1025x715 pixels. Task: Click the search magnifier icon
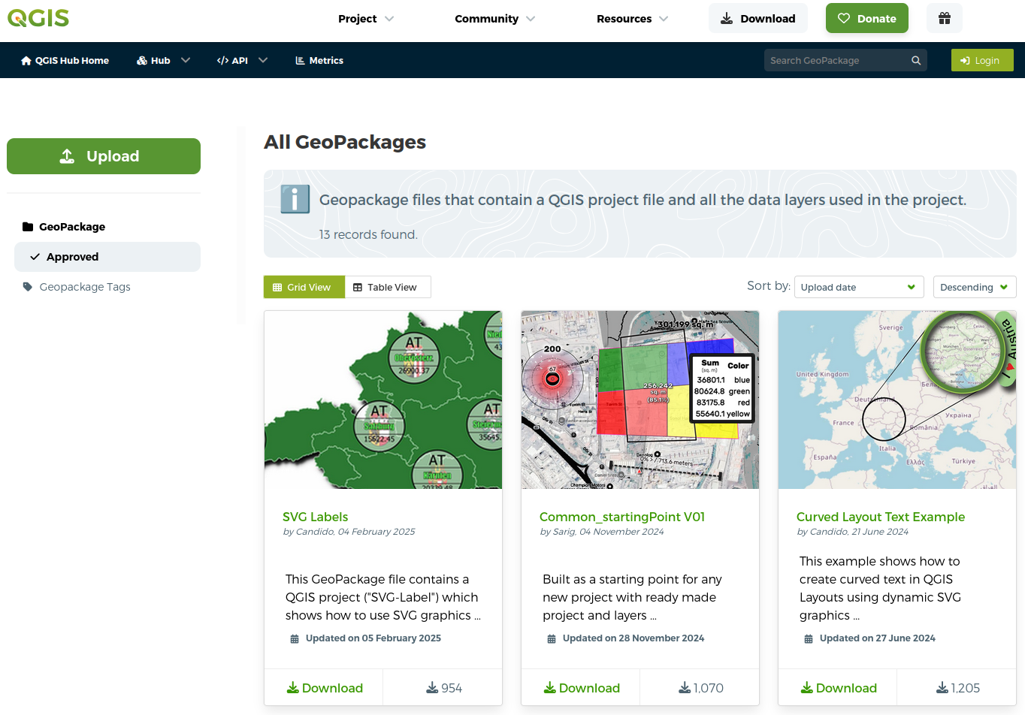pyautogui.click(x=916, y=61)
